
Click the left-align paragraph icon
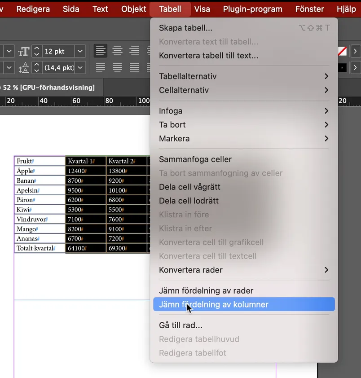coord(101,51)
